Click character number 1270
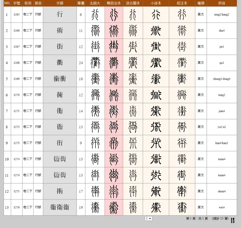The width and height of the screenshot is (241, 228). pos(17,95)
